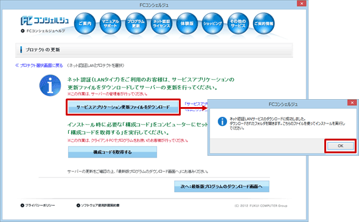Open the FCコンシェルジュヘルプ link

43,30
